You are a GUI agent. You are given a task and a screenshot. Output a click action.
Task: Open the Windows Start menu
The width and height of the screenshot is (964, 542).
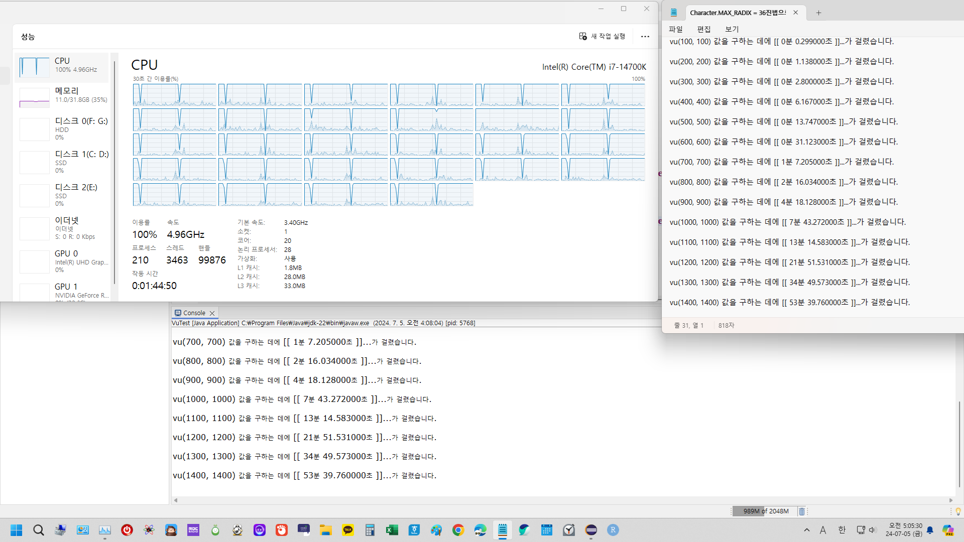(16, 530)
